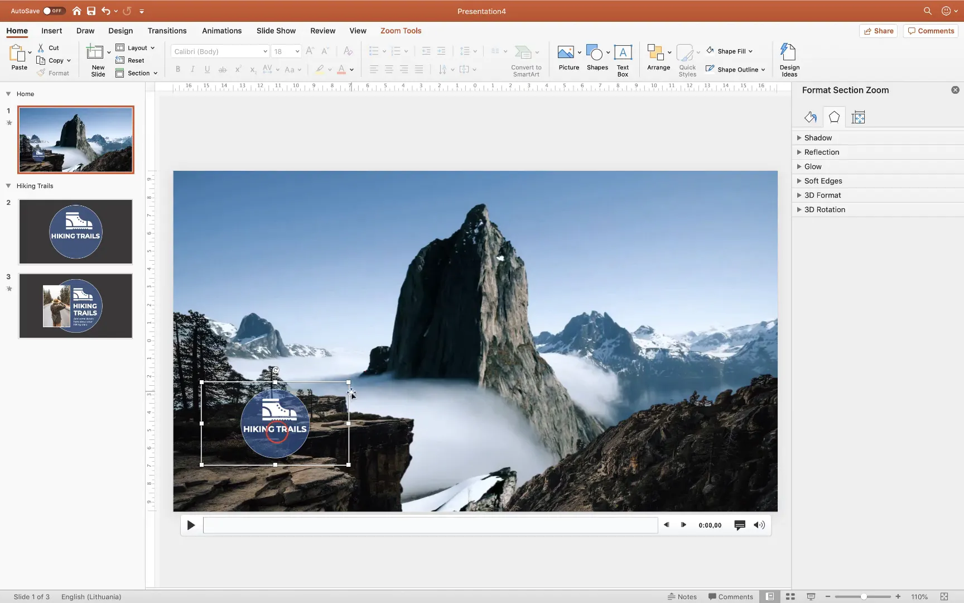
Task: Click the zoom level slider
Action: [863, 596]
